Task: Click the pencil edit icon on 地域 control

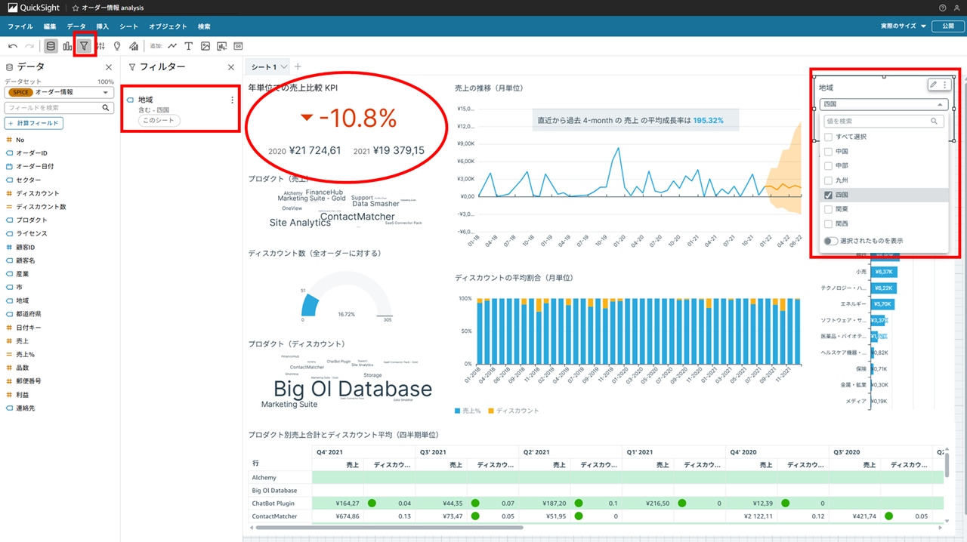Action: pyautogui.click(x=934, y=85)
